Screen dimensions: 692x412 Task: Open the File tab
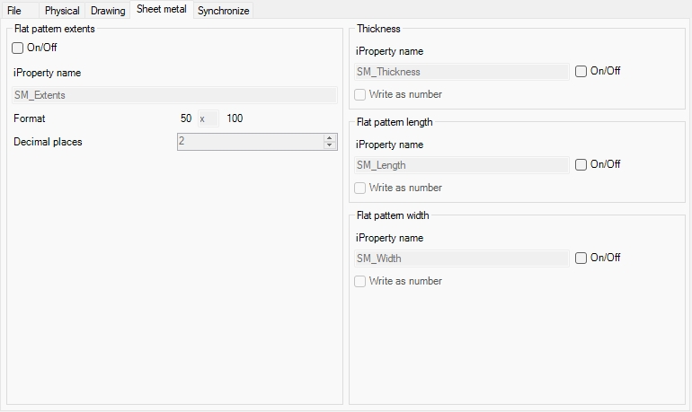(x=14, y=11)
